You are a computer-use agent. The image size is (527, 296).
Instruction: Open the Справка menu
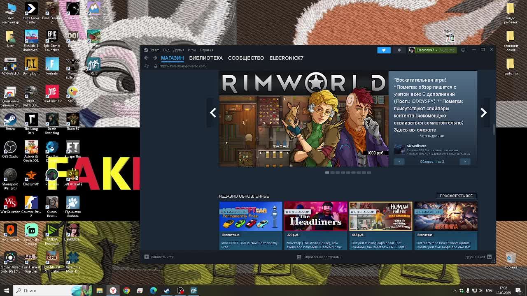coord(206,50)
